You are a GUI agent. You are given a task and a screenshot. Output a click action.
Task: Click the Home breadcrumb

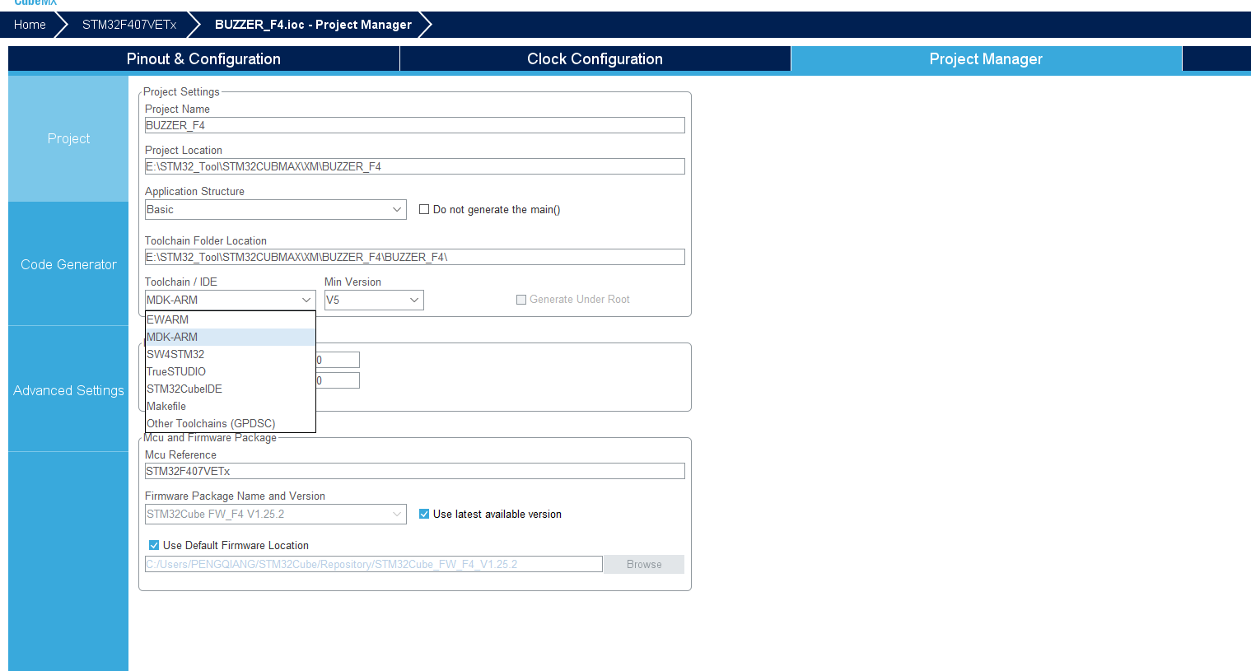coord(30,25)
